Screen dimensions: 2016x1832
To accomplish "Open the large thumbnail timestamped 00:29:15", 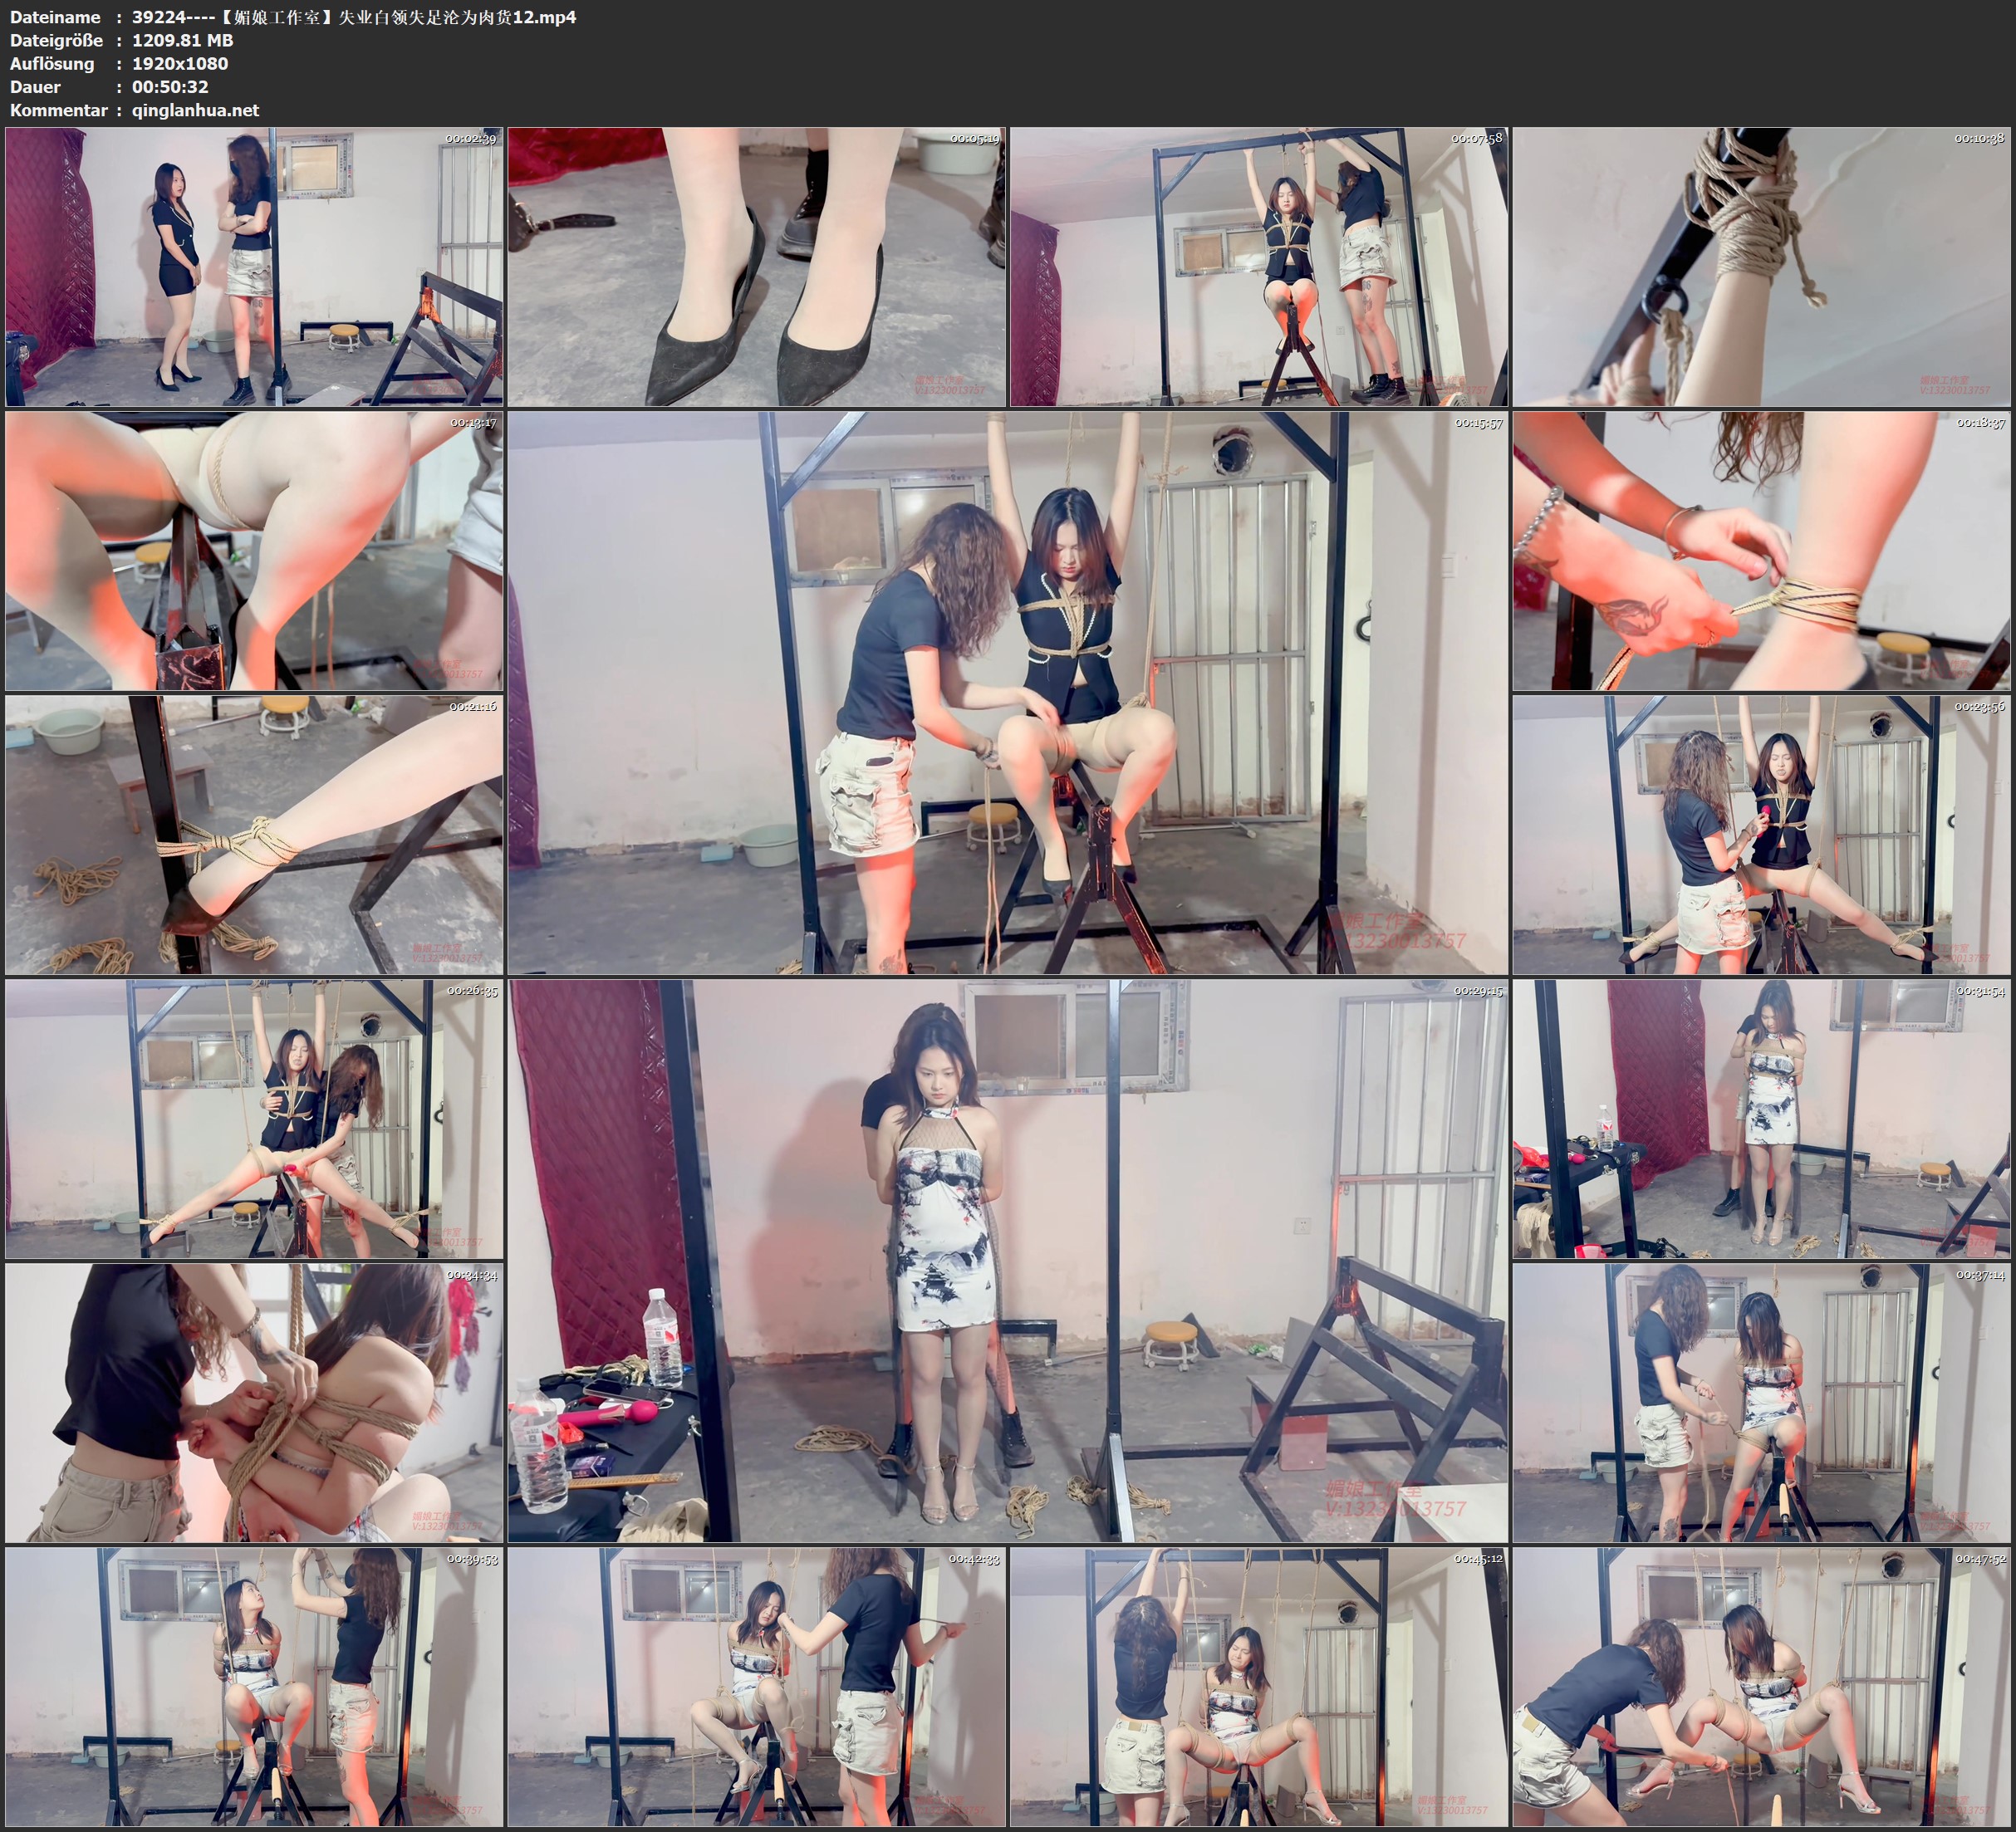I will point(1007,1261).
